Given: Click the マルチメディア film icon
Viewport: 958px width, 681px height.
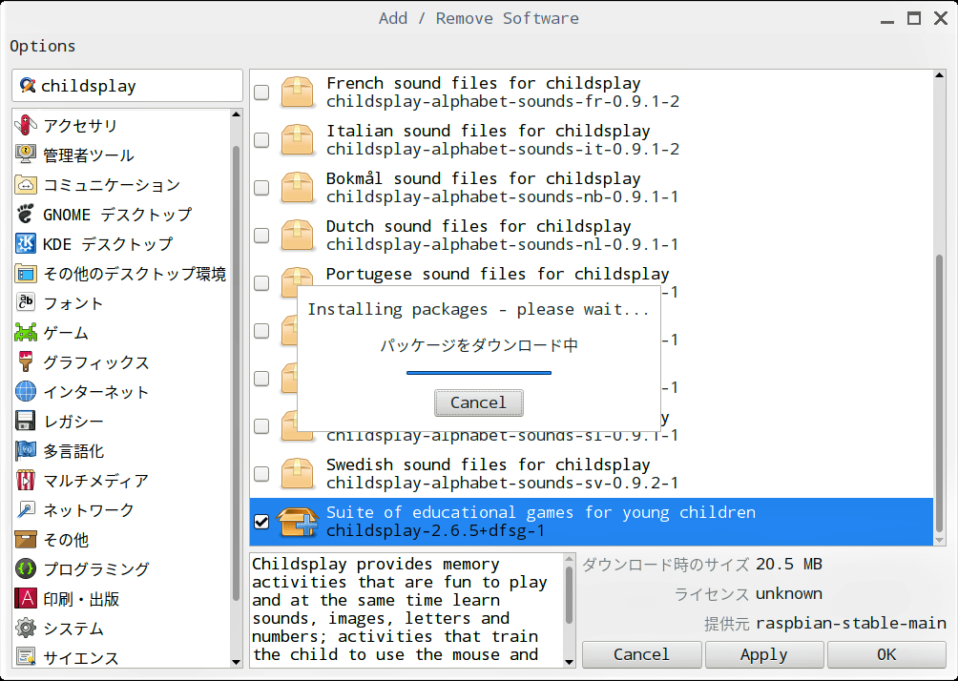Looking at the screenshot, I should (26, 480).
